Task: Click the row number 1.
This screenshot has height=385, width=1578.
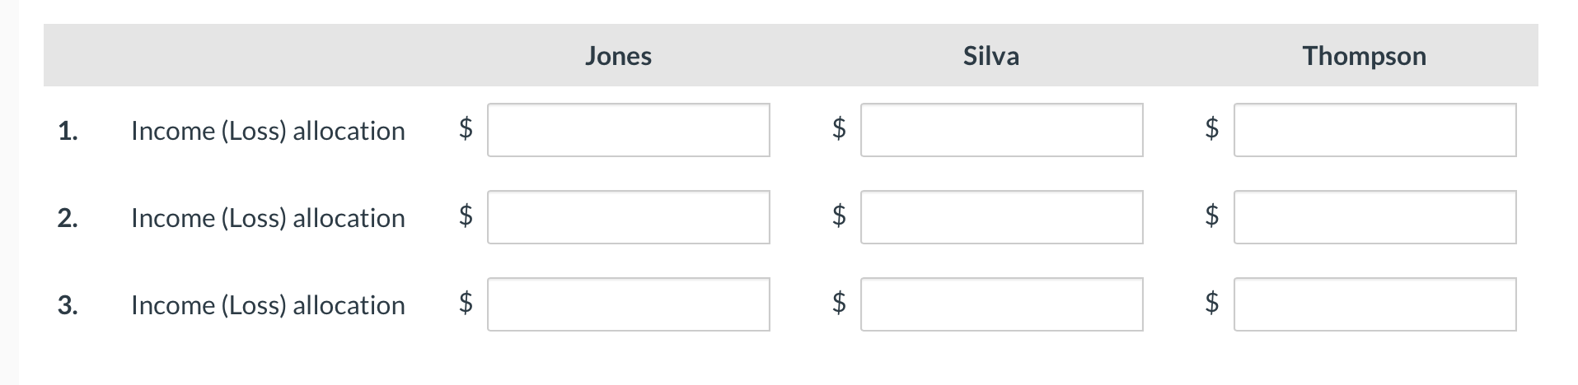Action: 68,131
